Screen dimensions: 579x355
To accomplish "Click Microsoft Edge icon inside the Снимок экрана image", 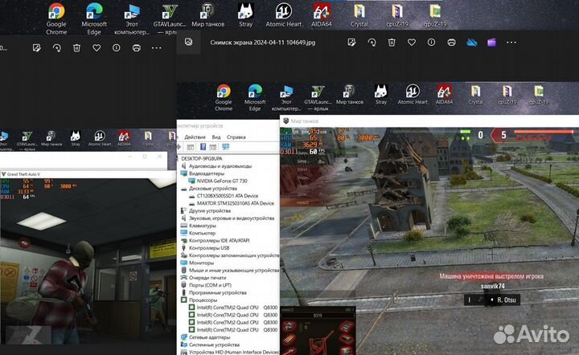I will pyautogui.click(x=255, y=98).
